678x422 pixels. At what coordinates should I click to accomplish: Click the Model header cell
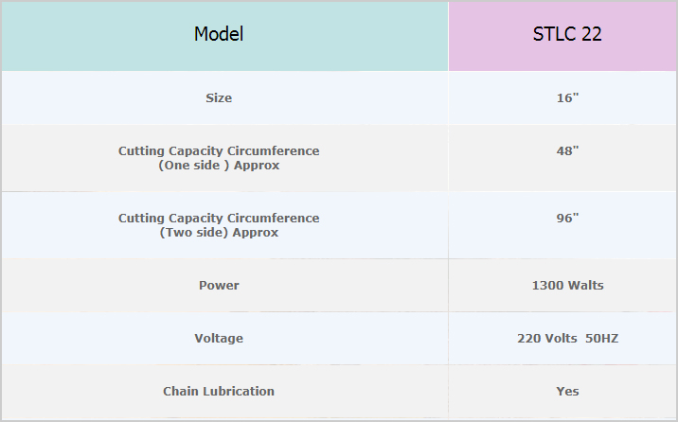pyautogui.click(x=219, y=34)
